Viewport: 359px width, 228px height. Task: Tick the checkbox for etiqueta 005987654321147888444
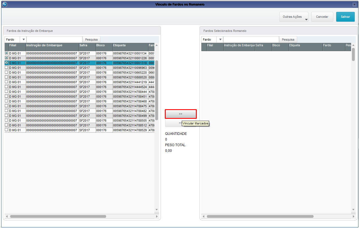6,91
